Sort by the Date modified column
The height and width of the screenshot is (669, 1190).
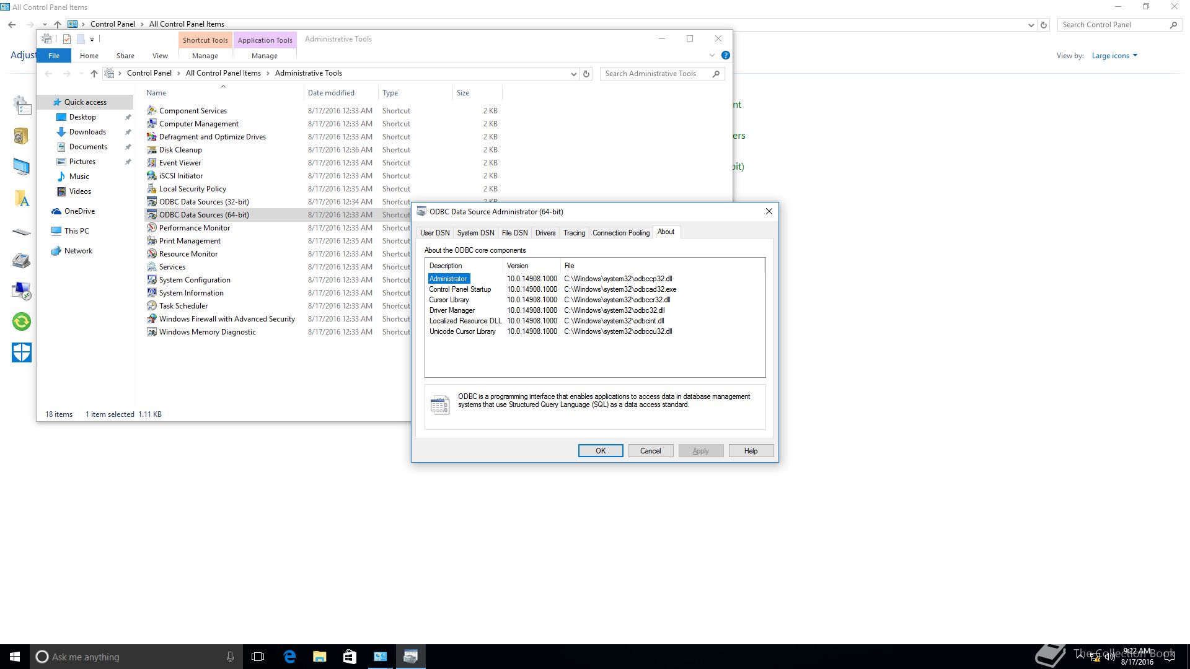point(341,93)
